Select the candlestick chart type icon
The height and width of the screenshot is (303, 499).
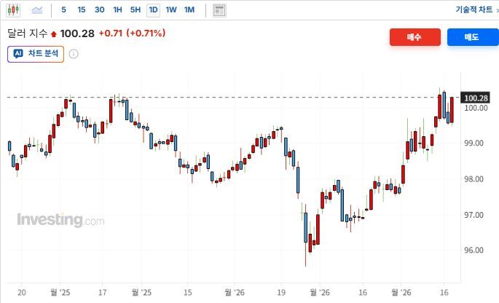(13, 10)
